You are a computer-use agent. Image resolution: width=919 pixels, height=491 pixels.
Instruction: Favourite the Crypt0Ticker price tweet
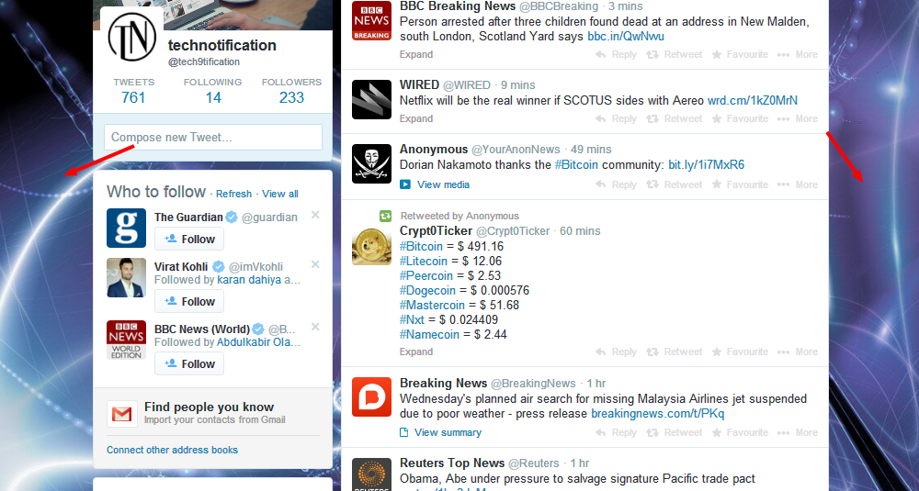tap(740, 352)
